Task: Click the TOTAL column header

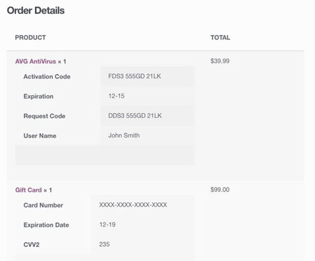Action: pos(220,38)
